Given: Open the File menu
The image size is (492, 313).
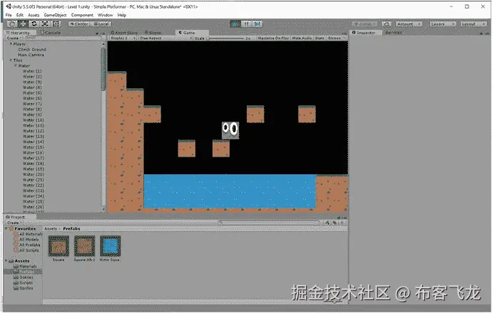Looking at the screenshot, I should [x=9, y=15].
